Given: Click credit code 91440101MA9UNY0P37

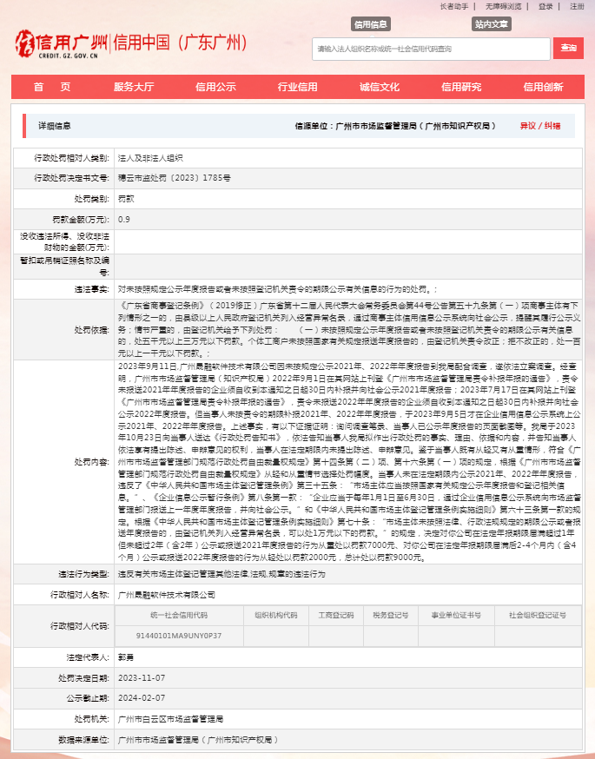Looking at the screenshot, I should coord(179,636).
